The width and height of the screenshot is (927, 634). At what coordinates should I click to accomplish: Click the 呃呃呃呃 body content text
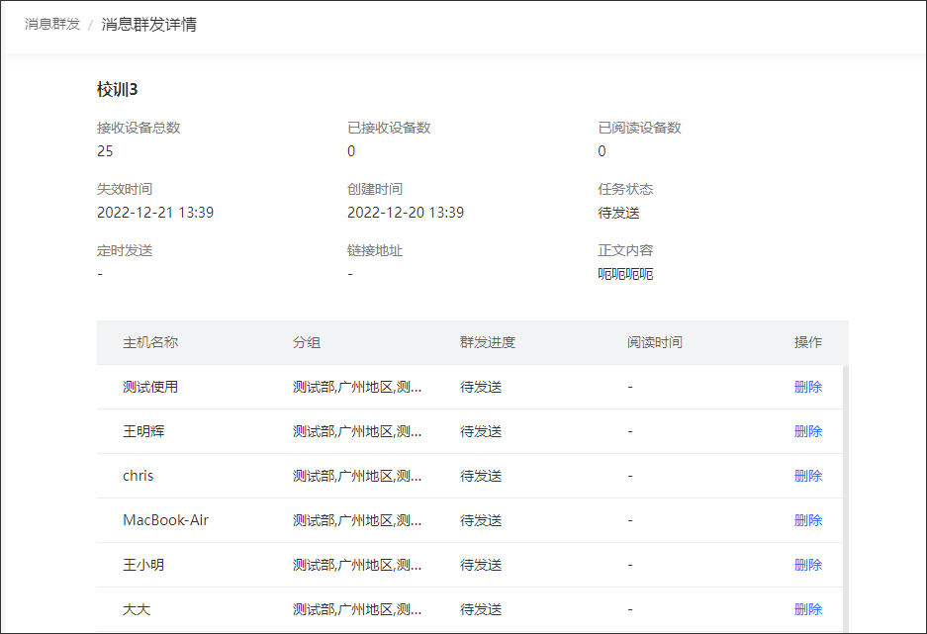pyautogui.click(x=625, y=274)
